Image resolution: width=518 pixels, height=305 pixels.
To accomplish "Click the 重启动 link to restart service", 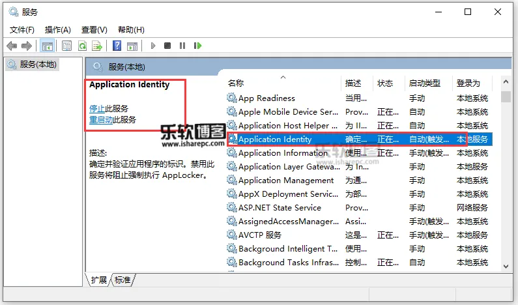I will click(x=101, y=119).
